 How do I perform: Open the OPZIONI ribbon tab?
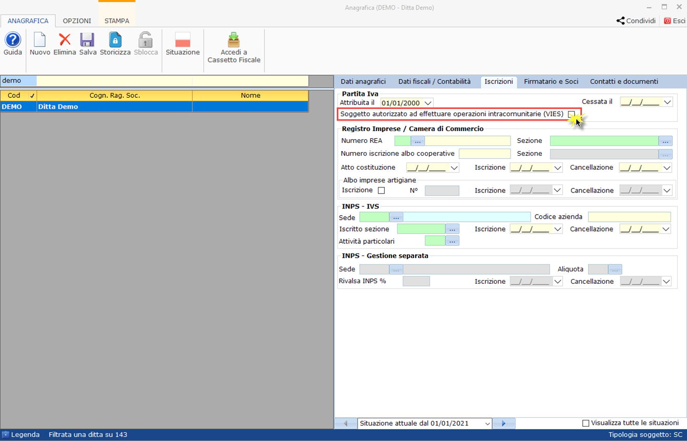[x=77, y=21]
